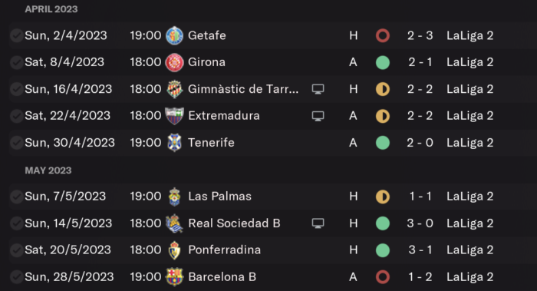
Task: Open the Ponferradina team link
Action: click(x=224, y=250)
